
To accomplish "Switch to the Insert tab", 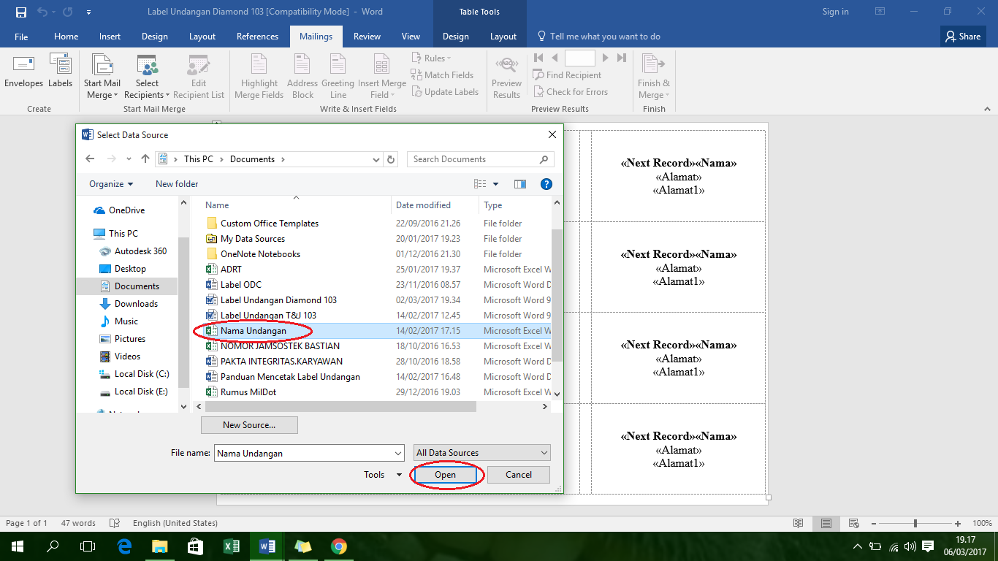I will pos(110,37).
